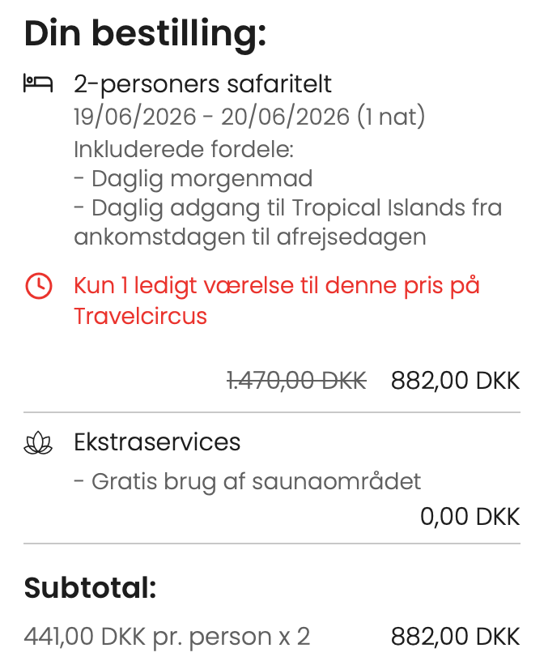Click the divider line above Subtotal

[x=272, y=543]
